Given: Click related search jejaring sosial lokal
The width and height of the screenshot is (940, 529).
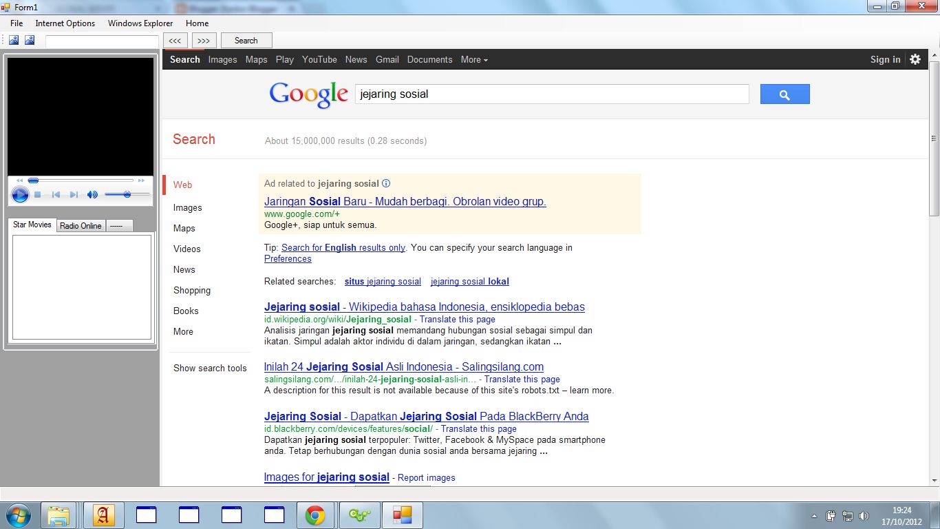Looking at the screenshot, I should [x=470, y=282].
